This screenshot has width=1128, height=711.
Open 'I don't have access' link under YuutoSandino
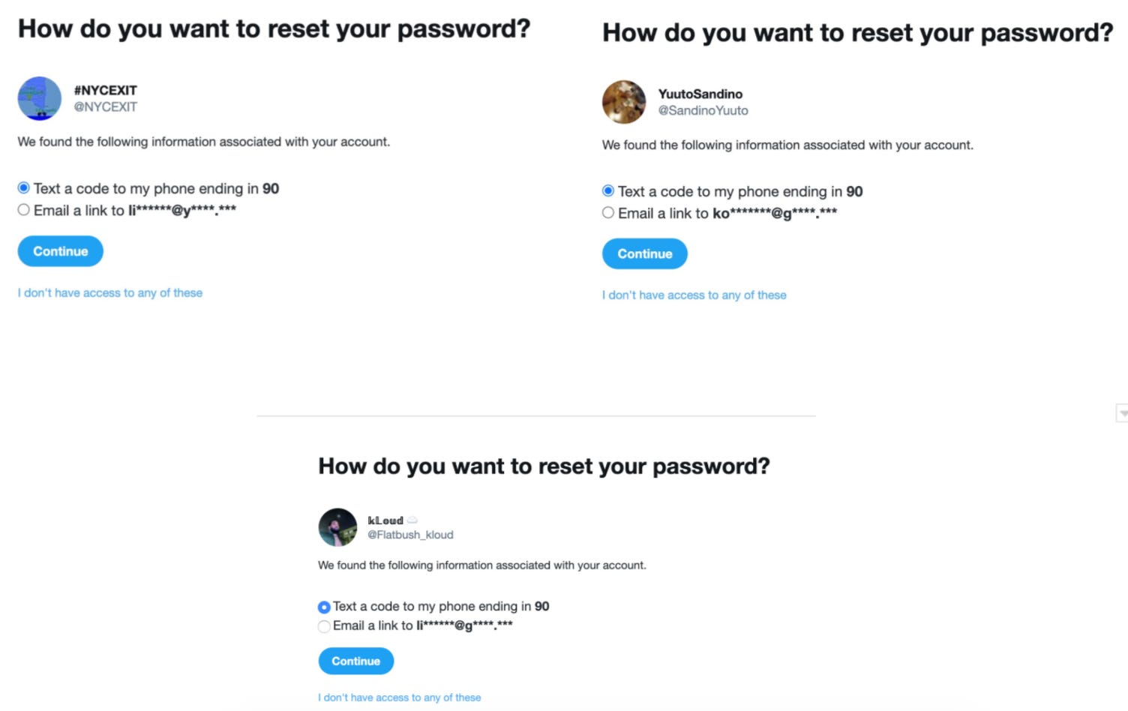pos(694,295)
